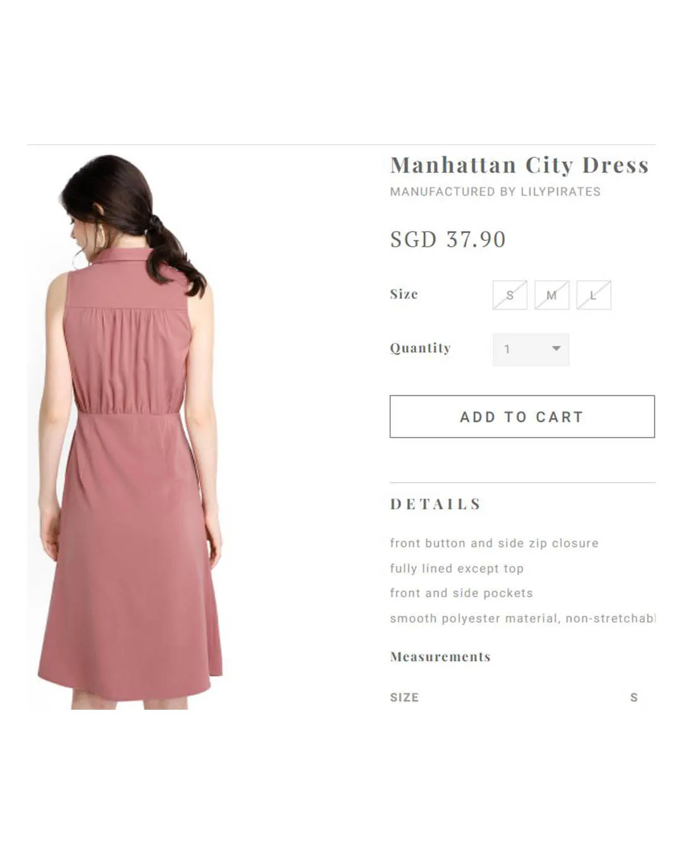This screenshot has width=683, height=854.
Task: Click the ADD TO CART button
Action: click(522, 417)
